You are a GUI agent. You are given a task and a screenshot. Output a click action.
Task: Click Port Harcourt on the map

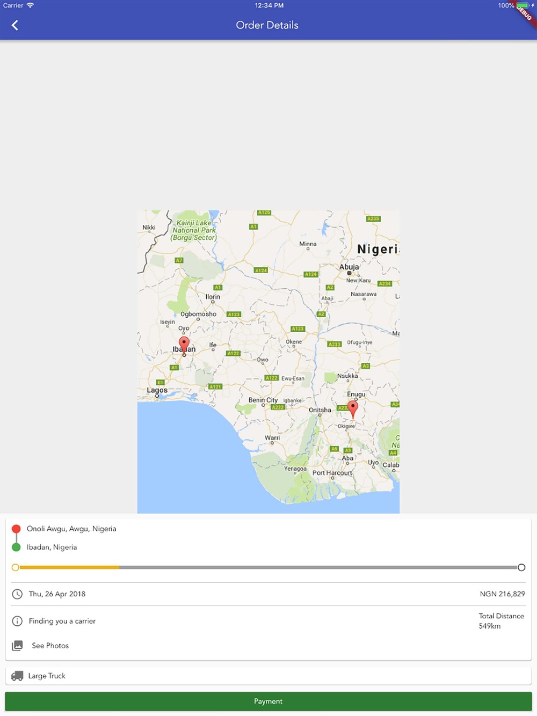(332, 473)
